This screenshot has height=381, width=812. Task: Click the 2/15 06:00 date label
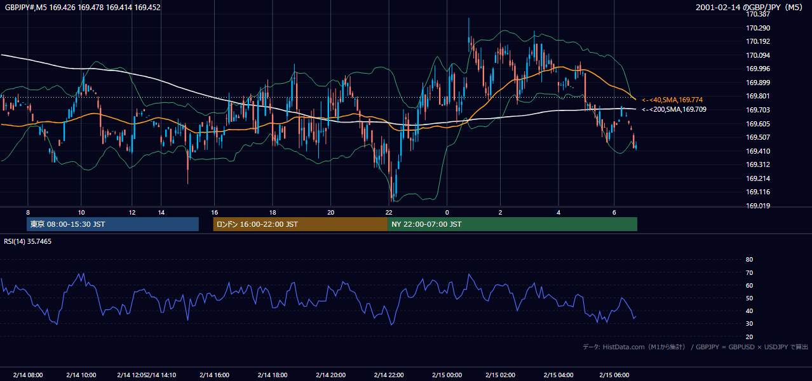[614, 375]
